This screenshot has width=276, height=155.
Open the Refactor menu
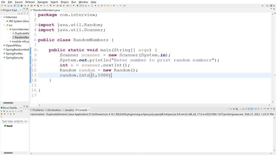tap(30, 2)
